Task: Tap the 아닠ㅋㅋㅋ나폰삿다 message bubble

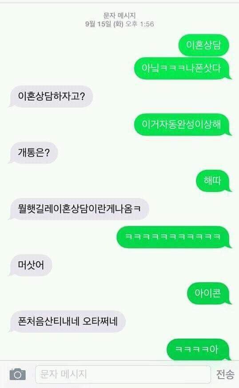Action: pos(182,68)
